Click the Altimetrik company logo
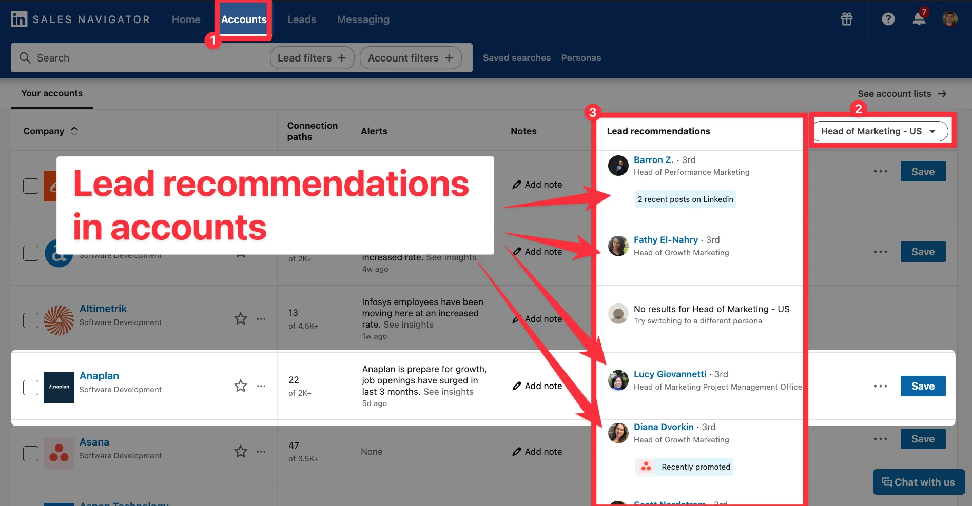This screenshot has width=972, height=506. (59, 320)
